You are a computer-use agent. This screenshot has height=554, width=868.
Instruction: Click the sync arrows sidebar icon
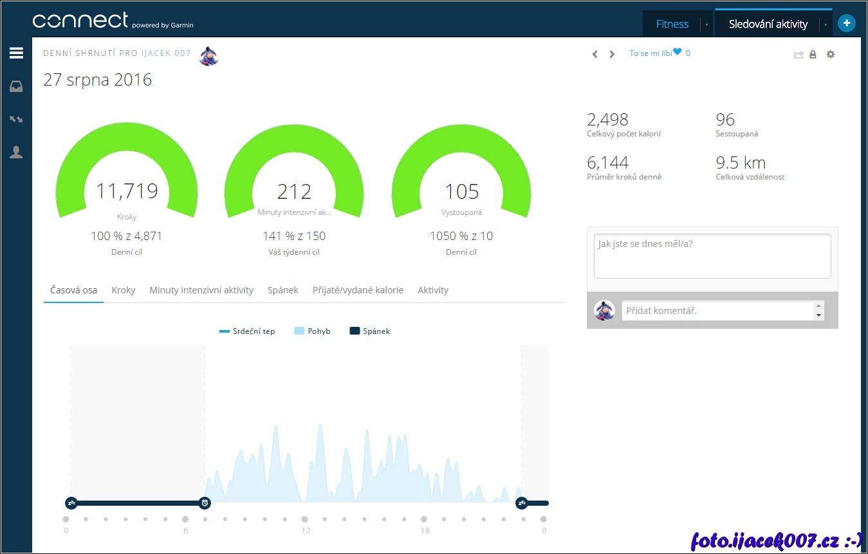[16, 120]
